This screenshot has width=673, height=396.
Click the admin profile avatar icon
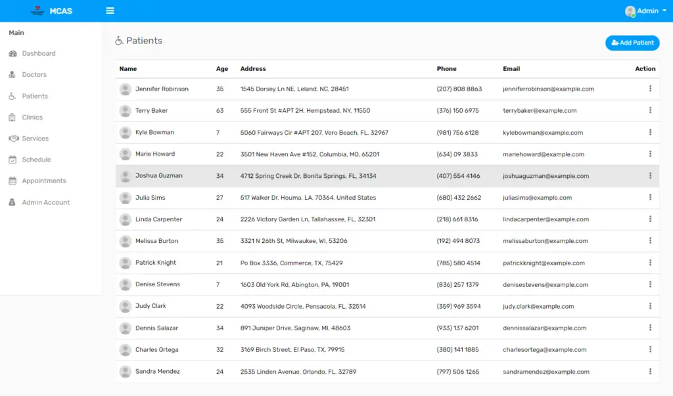[629, 11]
